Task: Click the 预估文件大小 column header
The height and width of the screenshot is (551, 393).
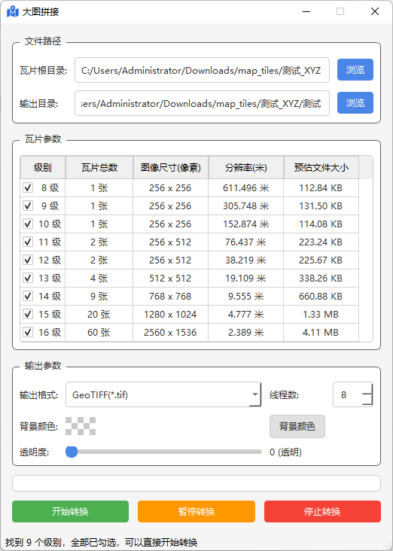Action: coord(321,168)
